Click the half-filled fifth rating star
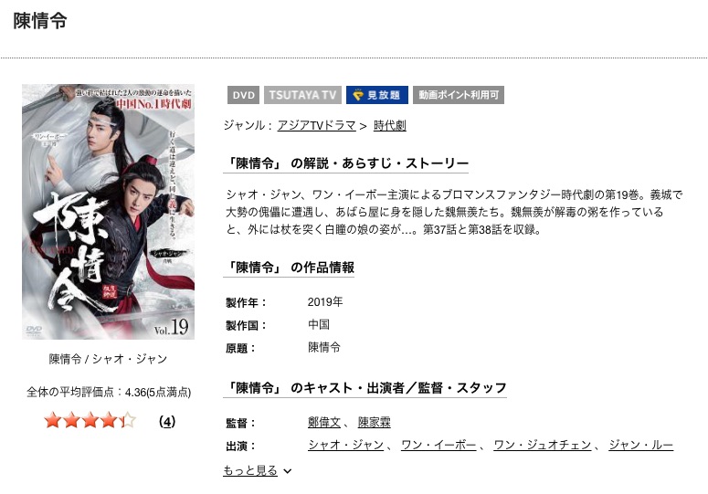The image size is (708, 494). point(127,420)
